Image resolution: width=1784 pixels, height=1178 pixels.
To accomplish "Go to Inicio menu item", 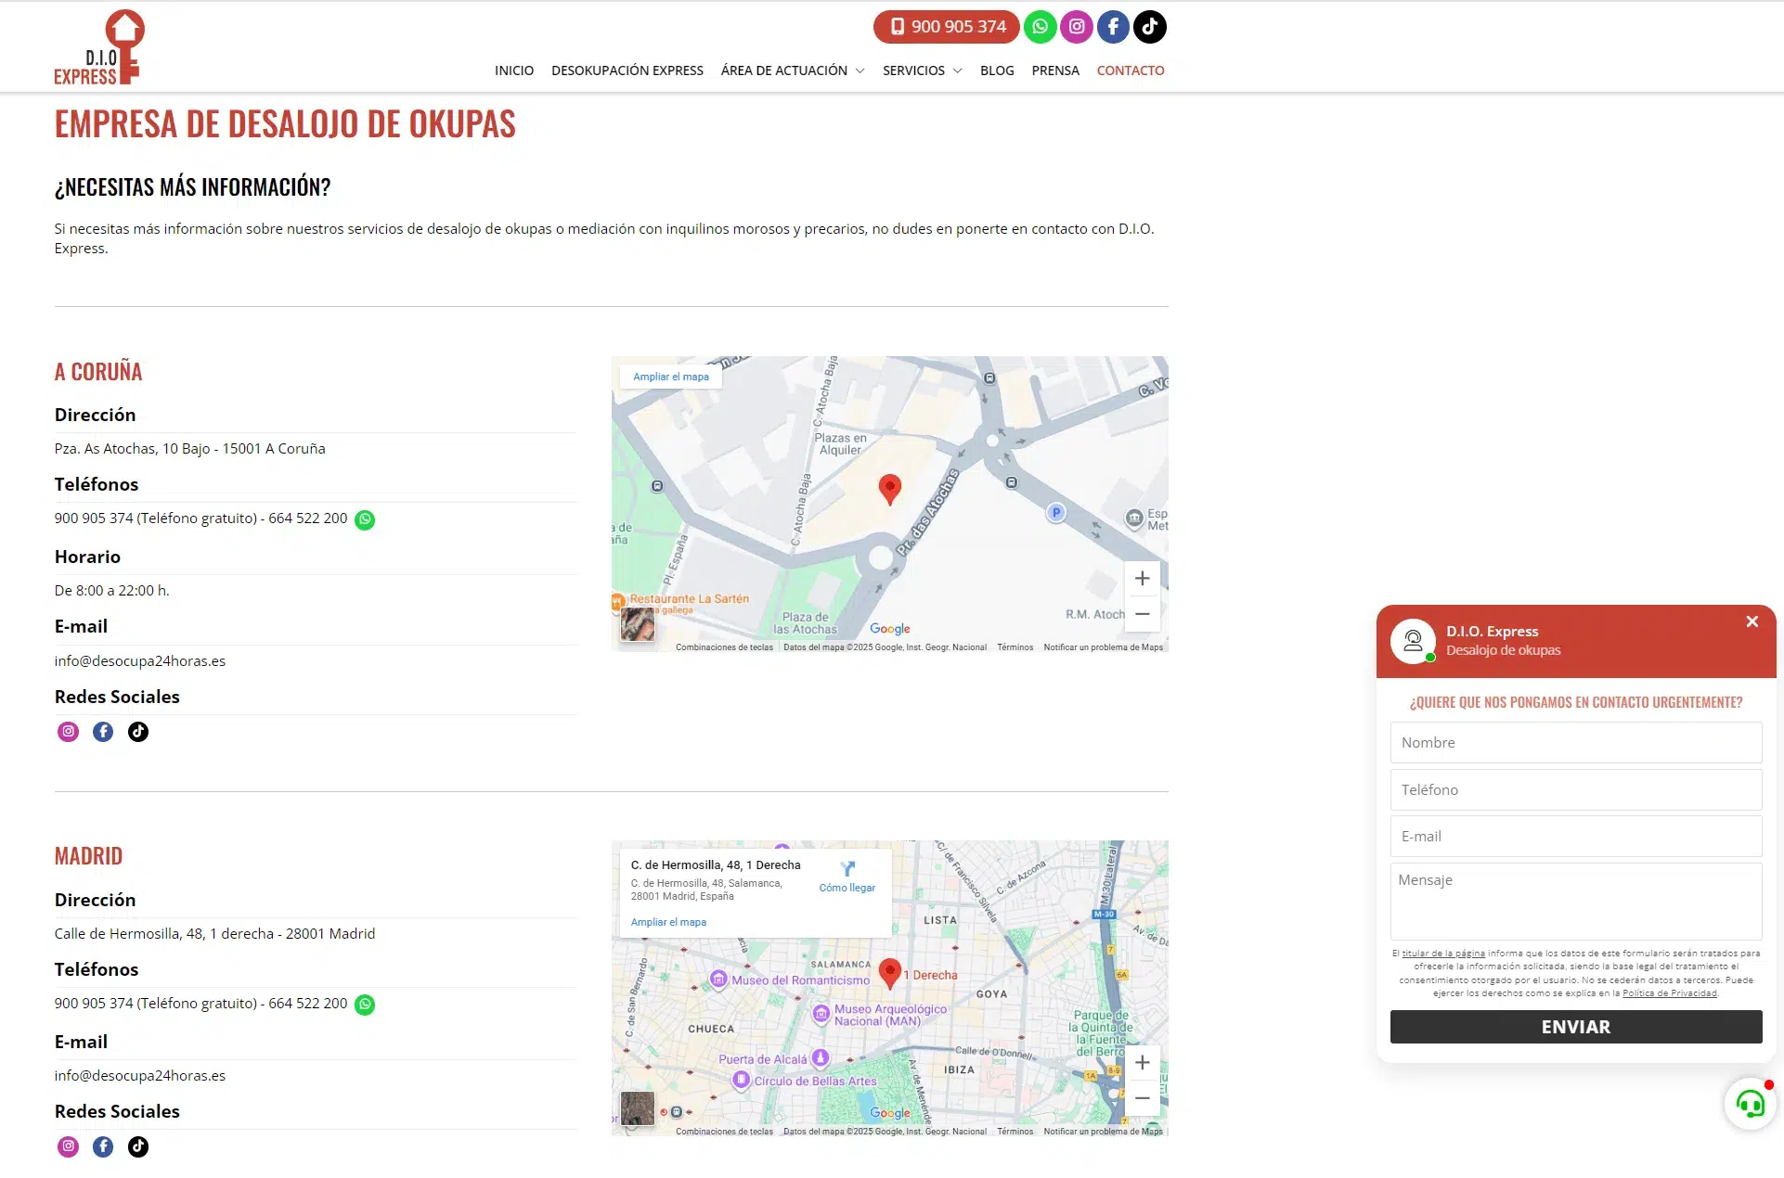I will point(514,70).
